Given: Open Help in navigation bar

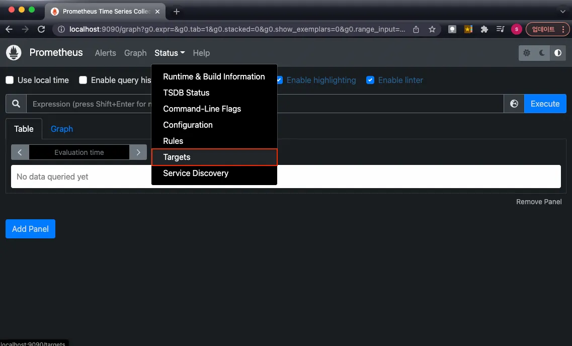Looking at the screenshot, I should coord(201,53).
